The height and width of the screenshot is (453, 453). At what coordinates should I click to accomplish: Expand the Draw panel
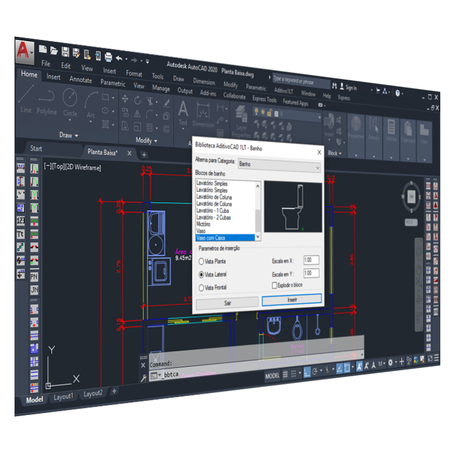click(69, 135)
